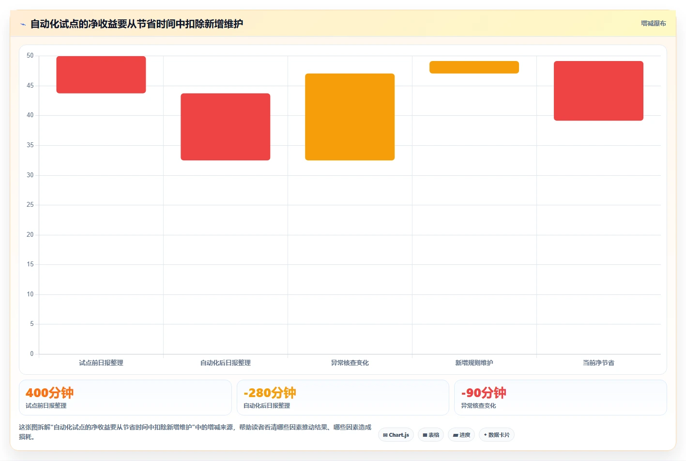The width and height of the screenshot is (686, 461).
Task: Click the chart title 自动化试点的净收益
Action: [x=137, y=24]
